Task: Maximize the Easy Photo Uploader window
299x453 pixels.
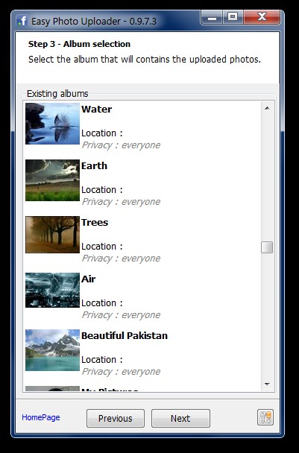Action: coord(233,18)
